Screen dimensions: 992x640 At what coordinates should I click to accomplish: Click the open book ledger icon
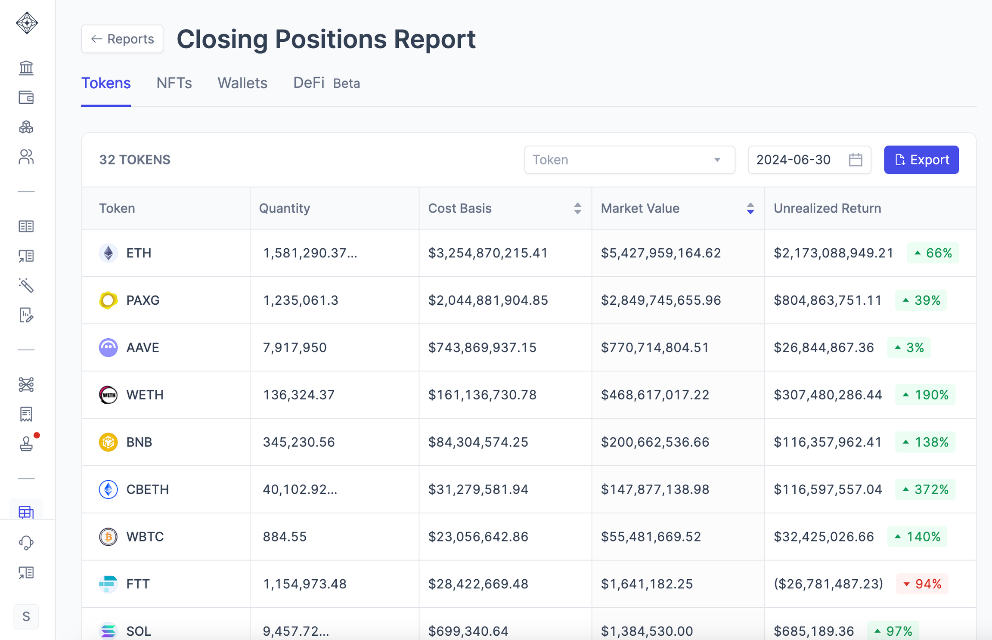[x=26, y=226]
